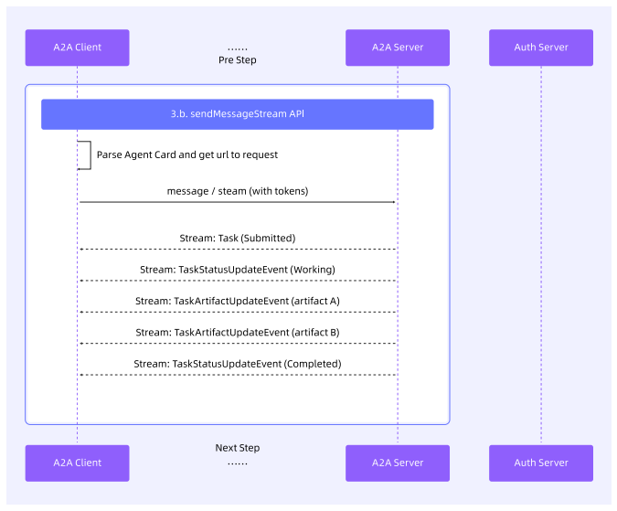Click the bottom A2A Server box
Viewport: 617px width, 511px height.
(x=398, y=463)
